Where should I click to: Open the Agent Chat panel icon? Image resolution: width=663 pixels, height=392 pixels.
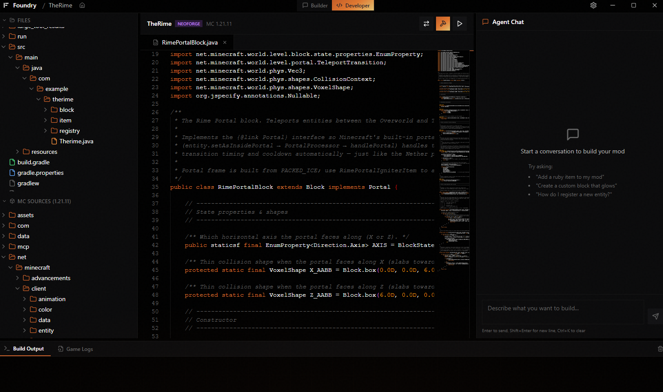coord(485,22)
